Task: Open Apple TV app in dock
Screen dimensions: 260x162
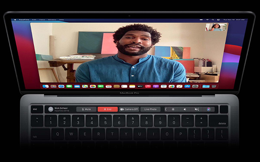Action: tap(140, 86)
